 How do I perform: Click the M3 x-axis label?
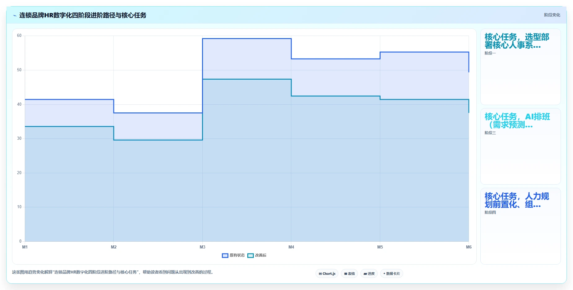pyautogui.click(x=202, y=247)
